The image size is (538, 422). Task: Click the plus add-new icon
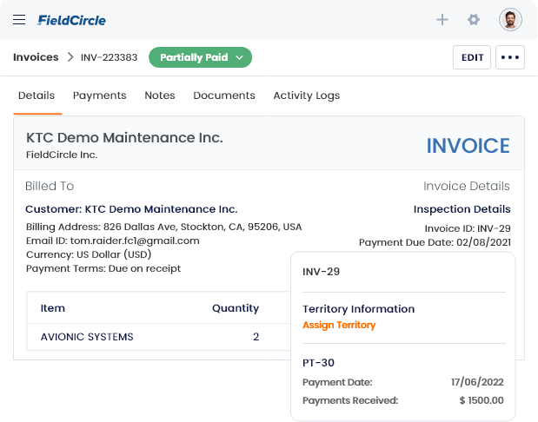click(442, 20)
